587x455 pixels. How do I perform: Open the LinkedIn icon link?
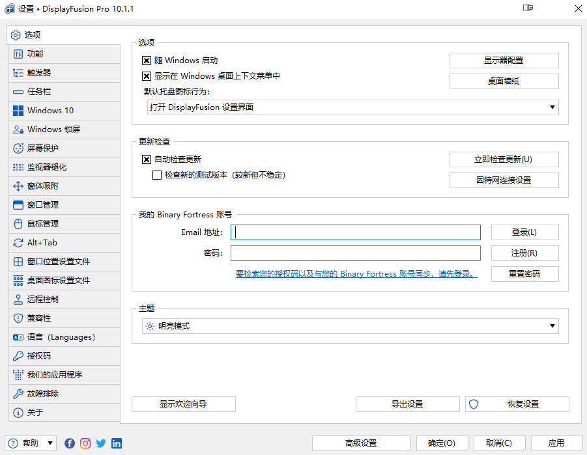[117, 443]
